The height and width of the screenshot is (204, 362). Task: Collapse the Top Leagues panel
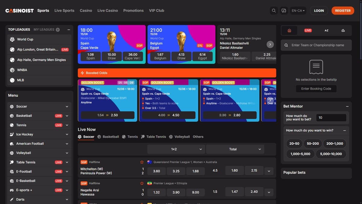click(68, 30)
